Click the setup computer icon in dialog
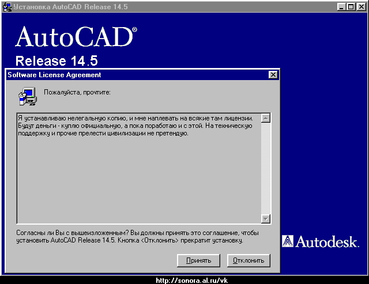Viewport: 369px width, 284px height. pos(28,96)
